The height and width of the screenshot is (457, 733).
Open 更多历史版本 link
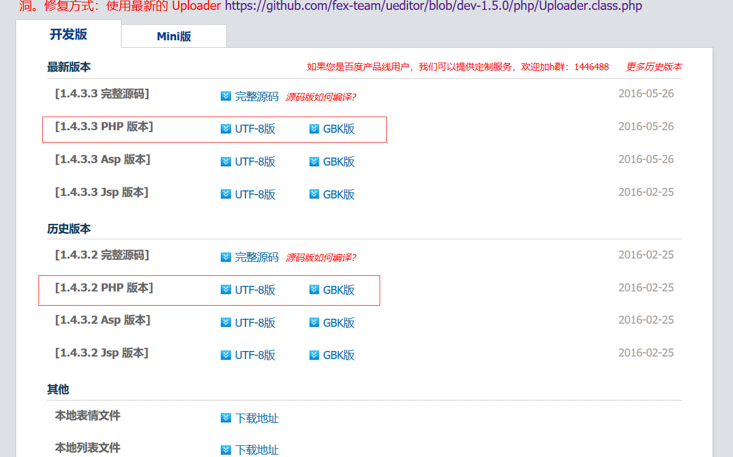(x=654, y=67)
